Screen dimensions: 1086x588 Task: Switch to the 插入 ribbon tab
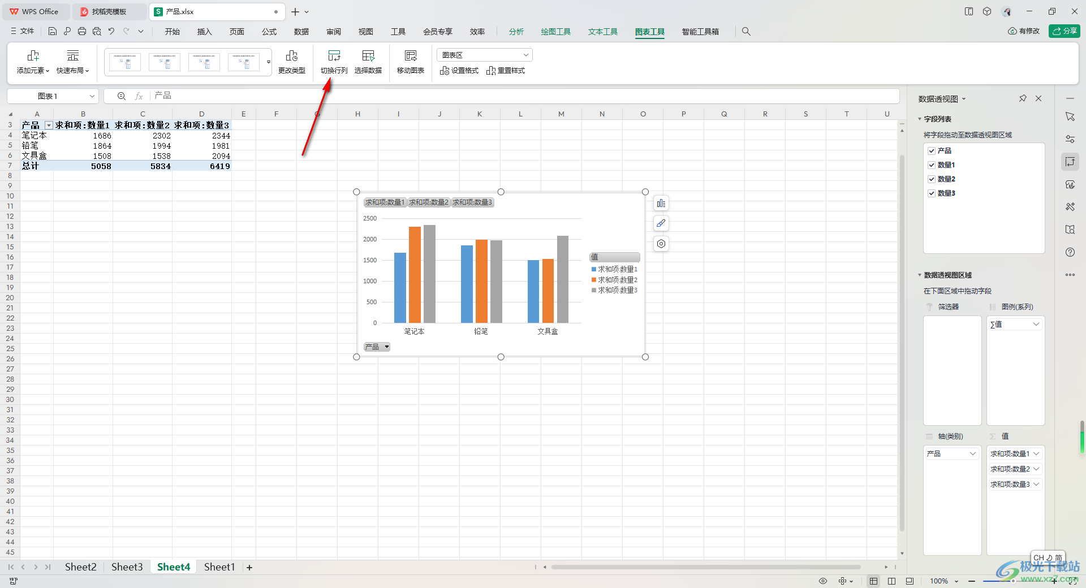[x=205, y=32]
